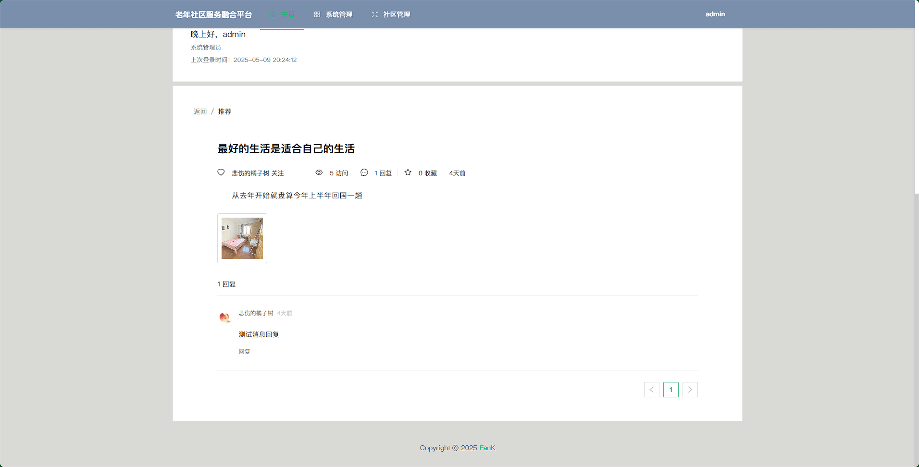
Task: Go to next page of replies
Action: [690, 390]
